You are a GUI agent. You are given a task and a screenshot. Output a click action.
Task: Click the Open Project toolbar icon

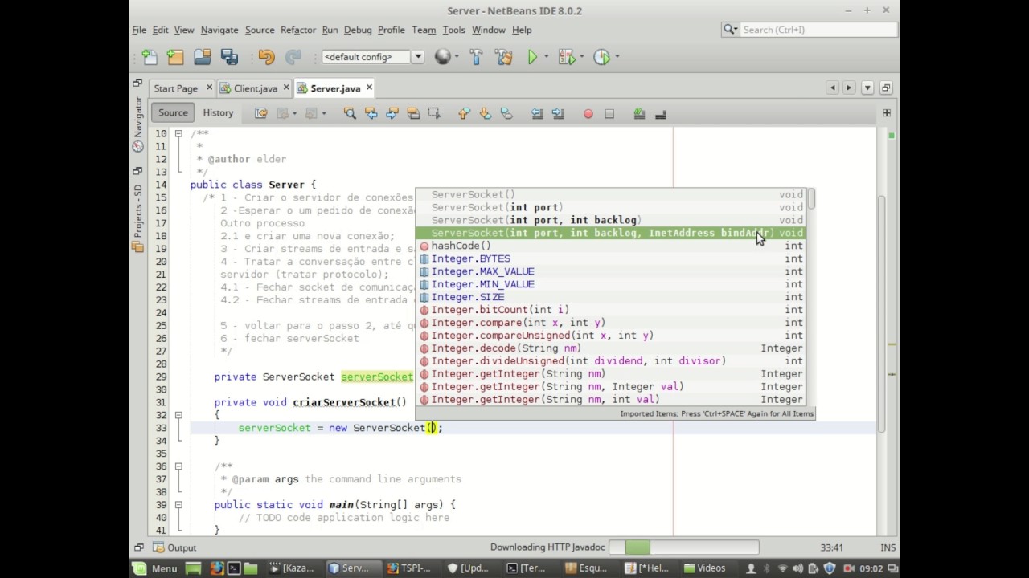click(x=203, y=57)
